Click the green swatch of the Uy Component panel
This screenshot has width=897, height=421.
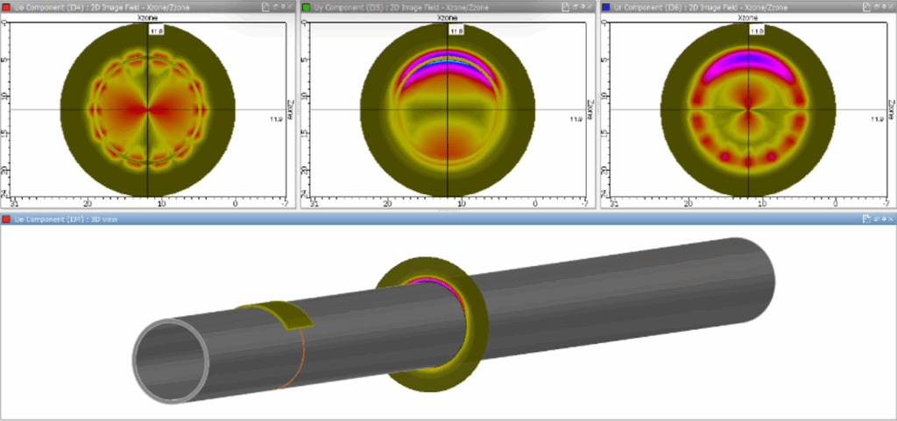point(306,6)
